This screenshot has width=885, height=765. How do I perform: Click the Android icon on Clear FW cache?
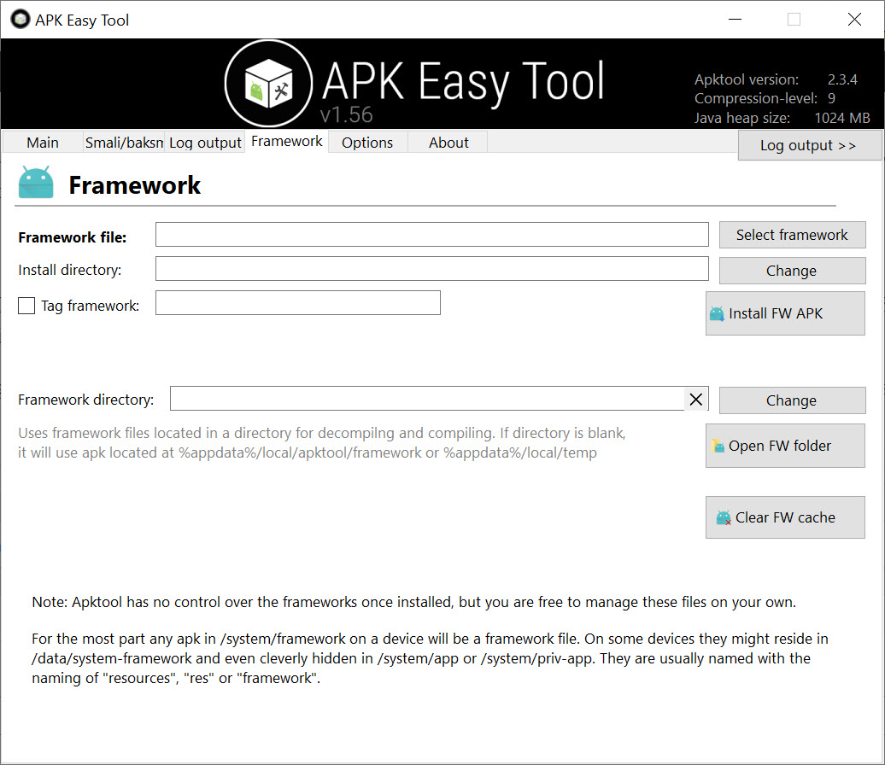[x=724, y=517]
